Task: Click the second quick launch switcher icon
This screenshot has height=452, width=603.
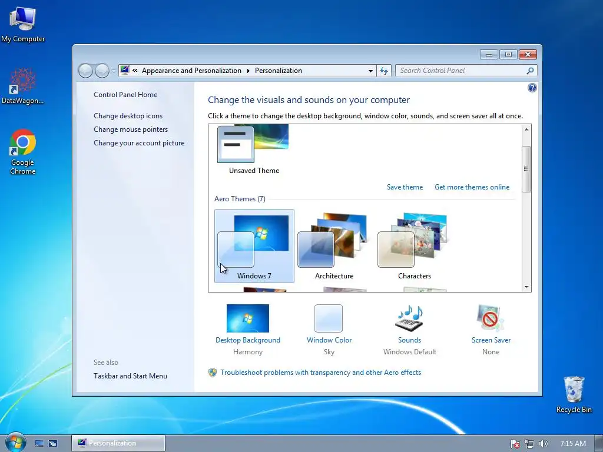Action: coord(53,443)
